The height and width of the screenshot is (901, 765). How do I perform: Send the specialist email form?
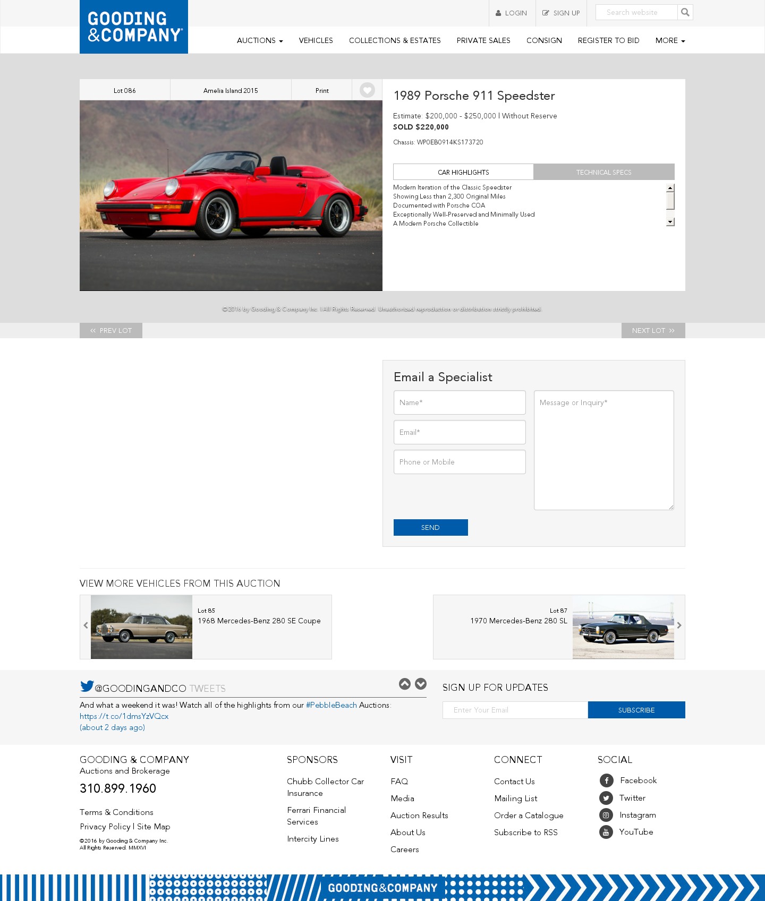click(431, 527)
